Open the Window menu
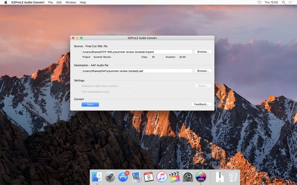 click(71, 2)
